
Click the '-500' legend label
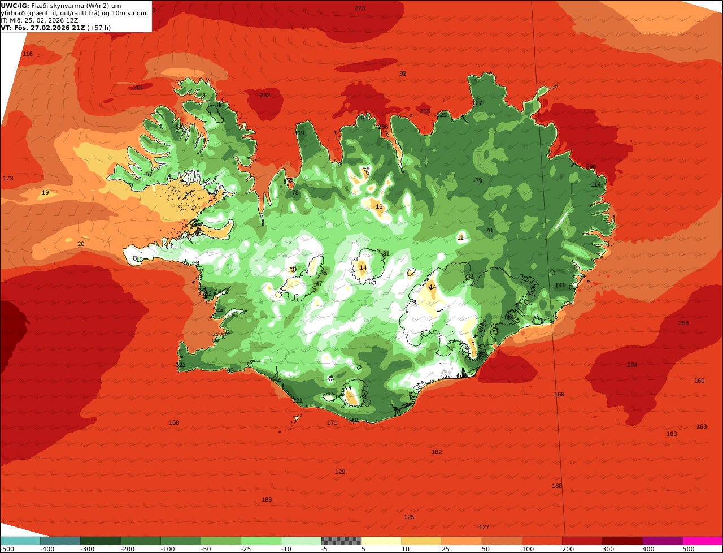pyautogui.click(x=7, y=549)
